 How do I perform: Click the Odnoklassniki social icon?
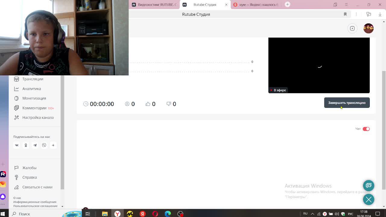[26, 145]
